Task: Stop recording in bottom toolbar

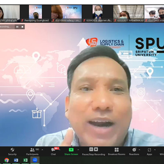Action: click(96, 149)
